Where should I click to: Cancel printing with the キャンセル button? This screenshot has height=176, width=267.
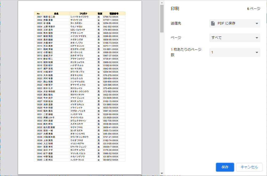(249, 167)
